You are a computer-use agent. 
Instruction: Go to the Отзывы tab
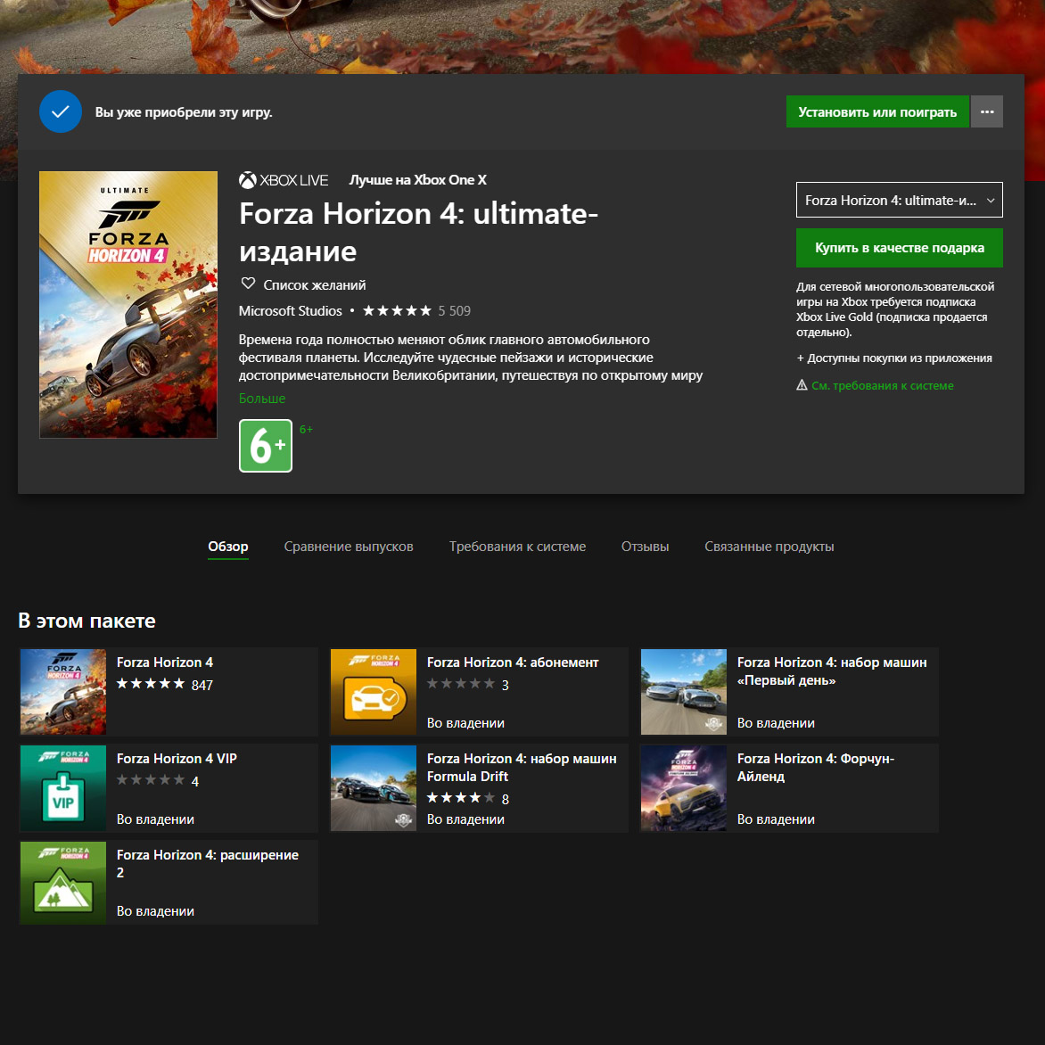tap(645, 547)
